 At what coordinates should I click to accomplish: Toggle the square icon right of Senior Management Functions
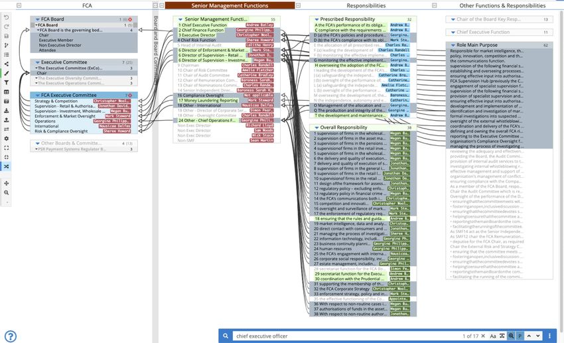coord(298,5)
